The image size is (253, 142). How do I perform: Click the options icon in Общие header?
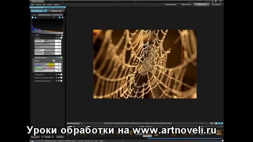tap(59, 38)
